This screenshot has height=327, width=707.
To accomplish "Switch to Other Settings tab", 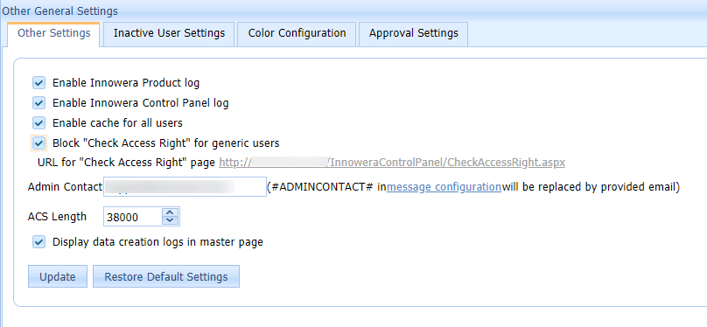I will click(x=53, y=34).
